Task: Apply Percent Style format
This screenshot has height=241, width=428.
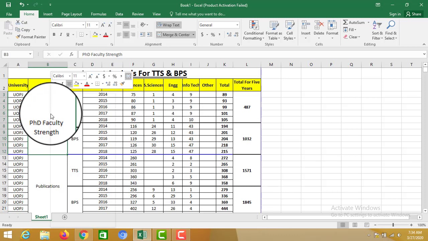Action: point(213,35)
